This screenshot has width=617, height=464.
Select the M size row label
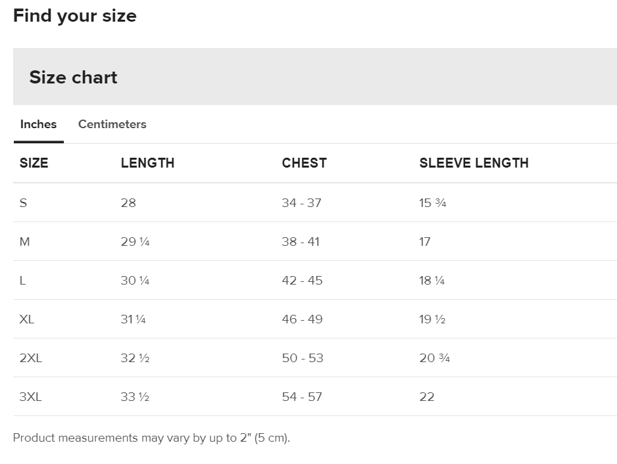24,241
